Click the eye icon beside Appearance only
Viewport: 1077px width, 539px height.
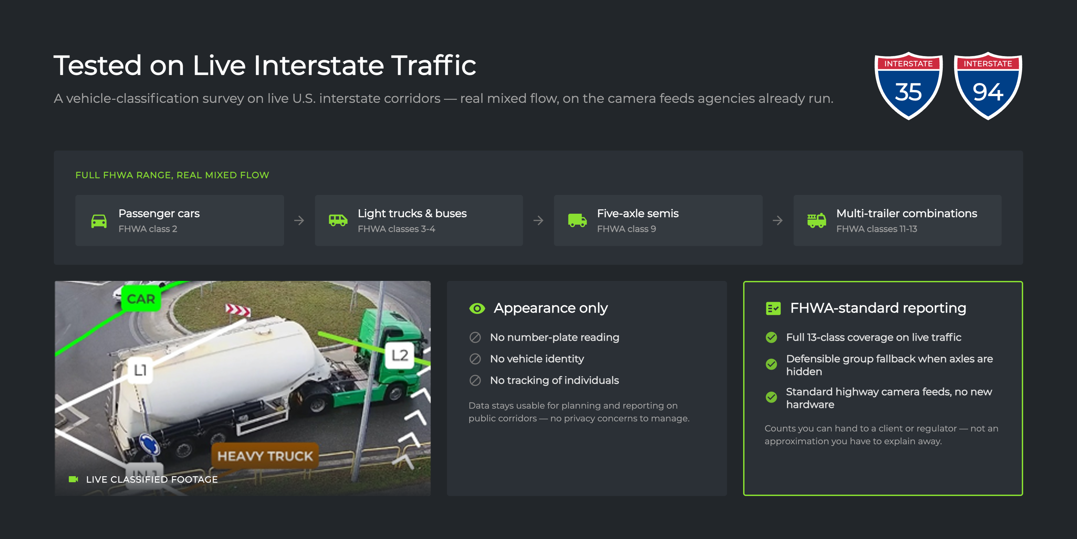click(477, 308)
